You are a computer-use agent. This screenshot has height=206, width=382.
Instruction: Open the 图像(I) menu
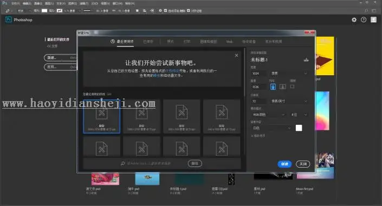pyautogui.click(x=38, y=3)
